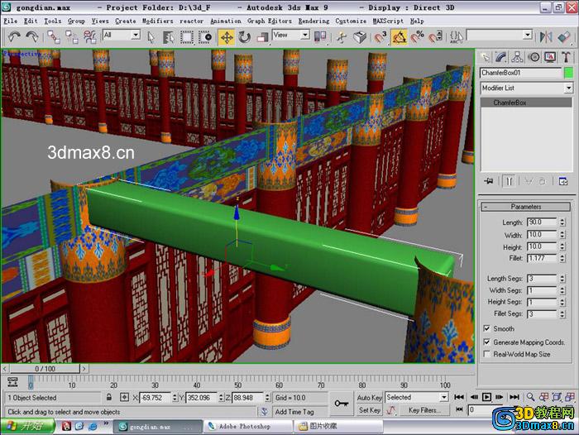This screenshot has width=579, height=435.
Task: Collapse the Parameters rollout
Action: pyautogui.click(x=526, y=207)
